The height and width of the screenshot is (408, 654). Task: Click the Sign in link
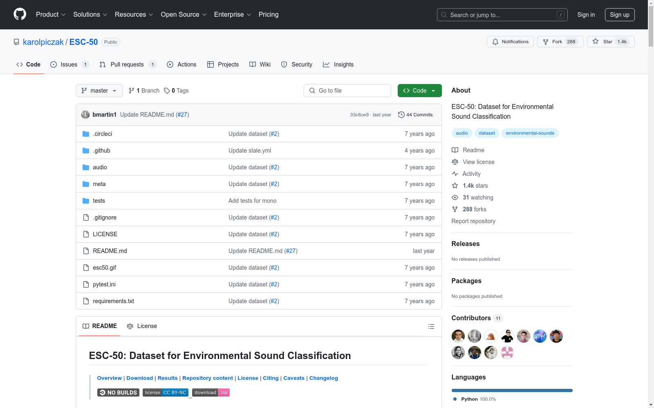pyautogui.click(x=586, y=15)
